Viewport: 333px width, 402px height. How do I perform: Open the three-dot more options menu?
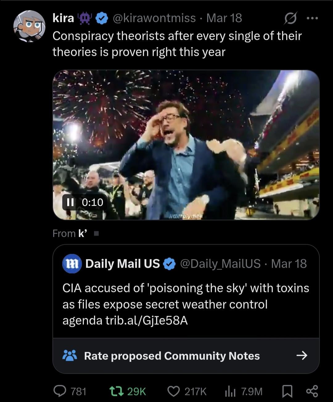(x=312, y=18)
